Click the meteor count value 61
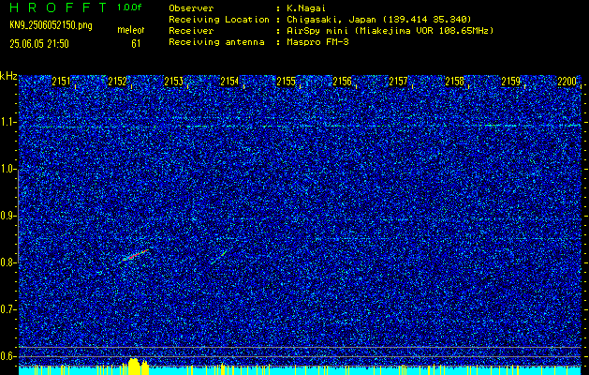Image resolution: width=589 pixels, height=375 pixels. pyautogui.click(x=136, y=44)
